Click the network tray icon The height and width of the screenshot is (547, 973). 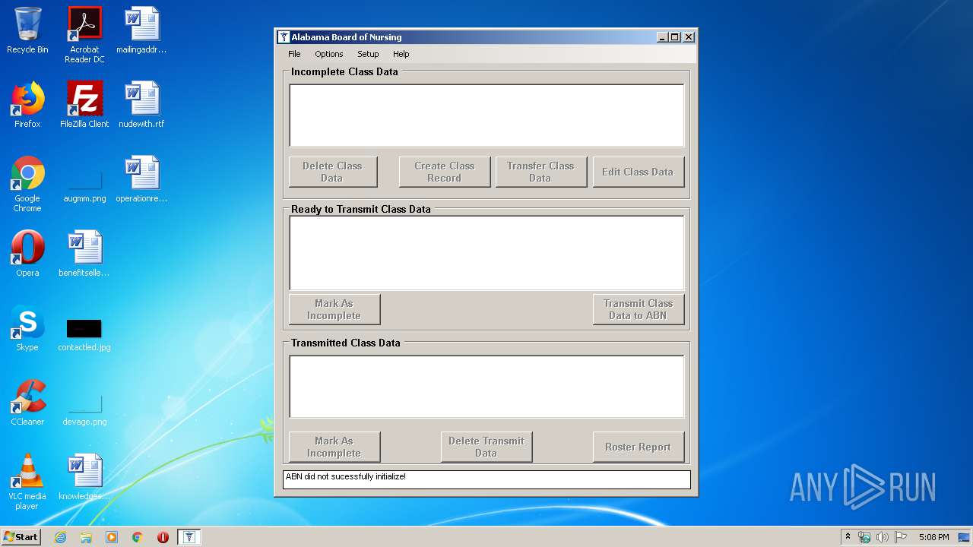(864, 537)
